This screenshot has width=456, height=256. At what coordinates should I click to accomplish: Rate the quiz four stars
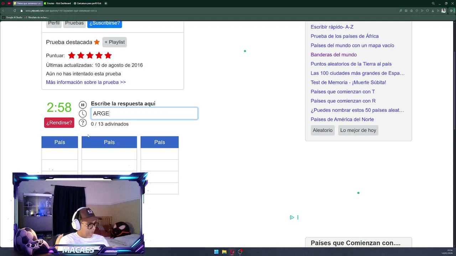(x=99, y=55)
